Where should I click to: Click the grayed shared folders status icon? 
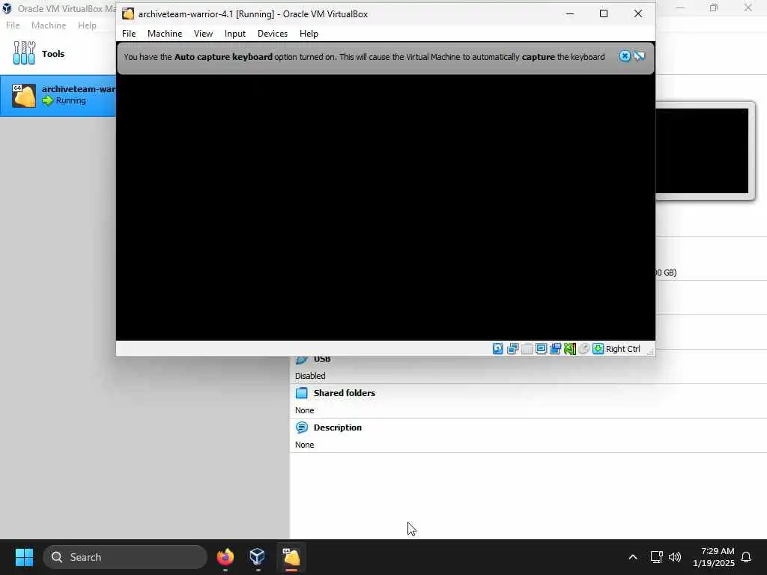[x=527, y=349]
